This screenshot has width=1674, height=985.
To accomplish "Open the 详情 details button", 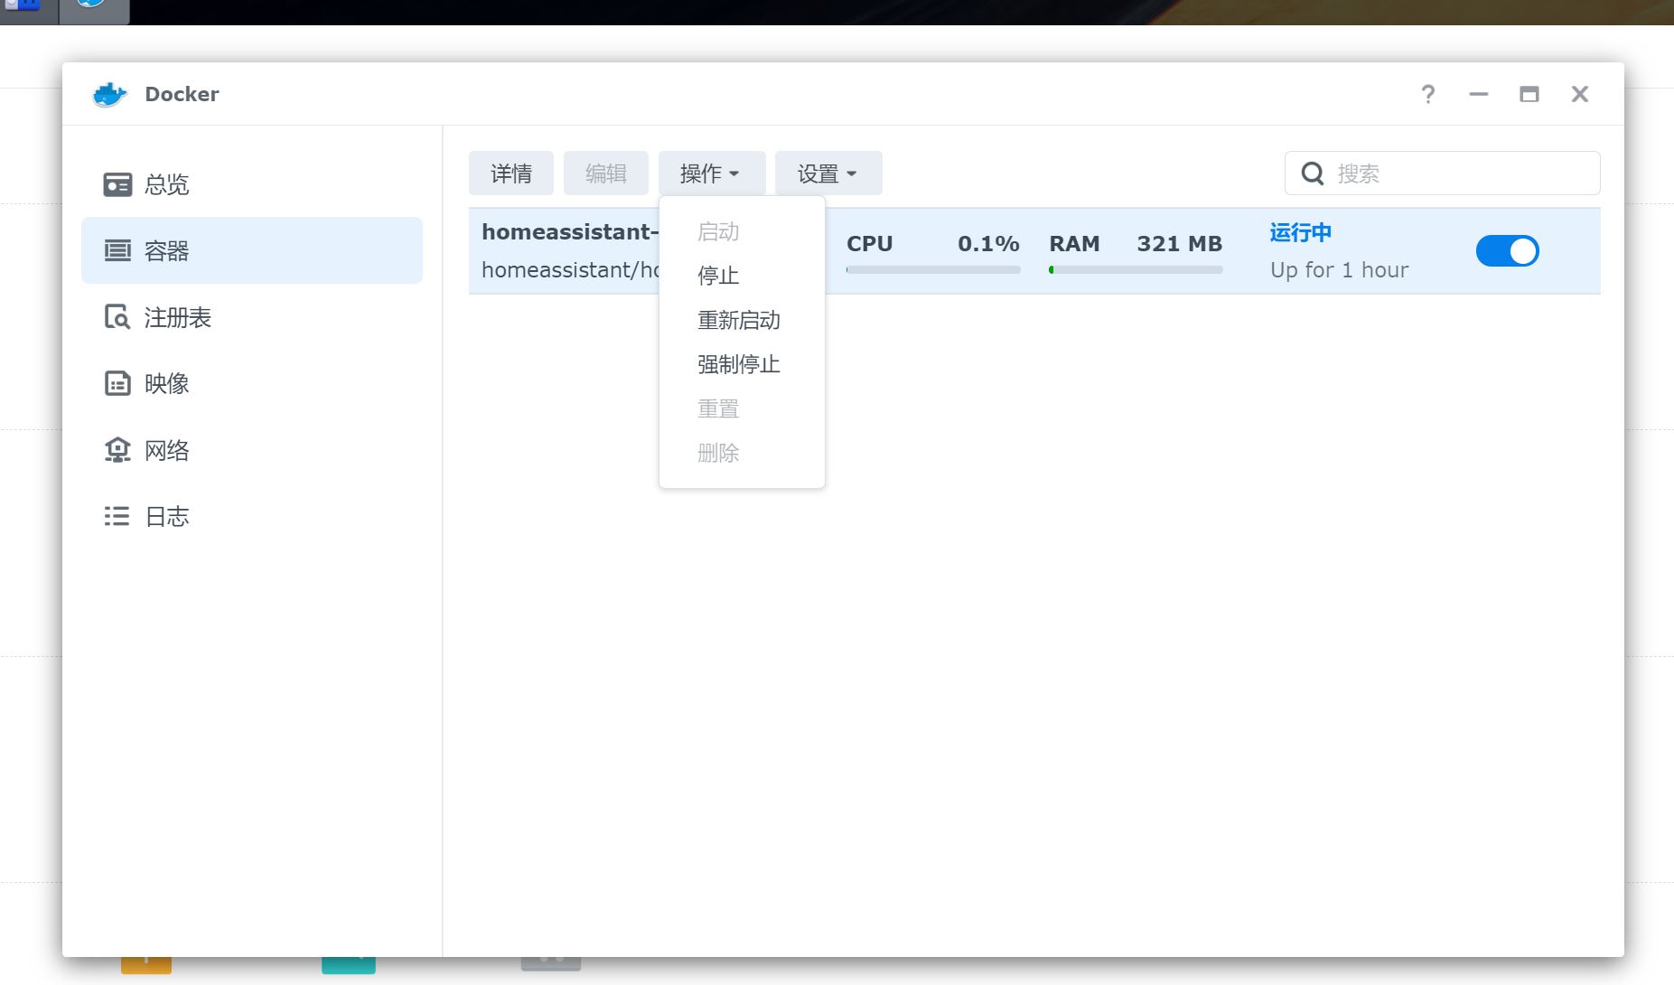I will coord(510,174).
